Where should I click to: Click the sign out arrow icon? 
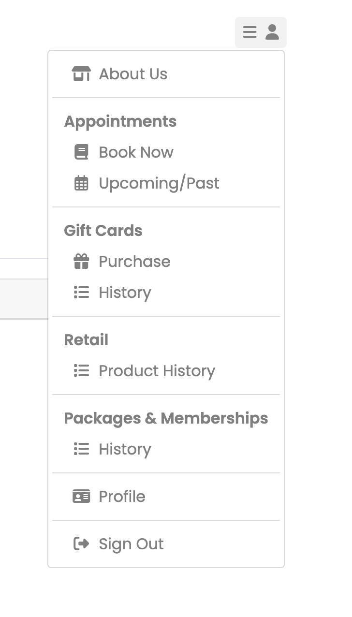coord(81,544)
